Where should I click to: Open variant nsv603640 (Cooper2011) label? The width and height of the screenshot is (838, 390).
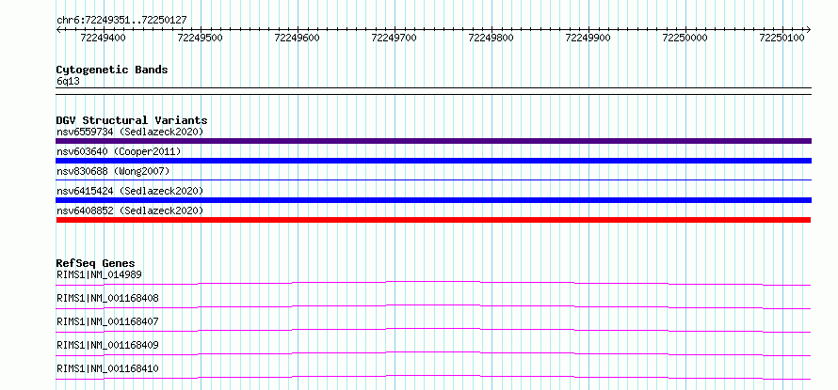pos(119,151)
